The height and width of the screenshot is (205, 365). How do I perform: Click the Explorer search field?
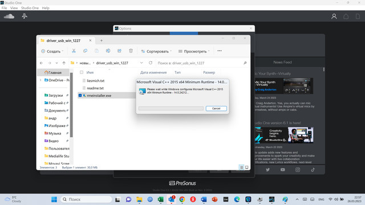point(200,63)
